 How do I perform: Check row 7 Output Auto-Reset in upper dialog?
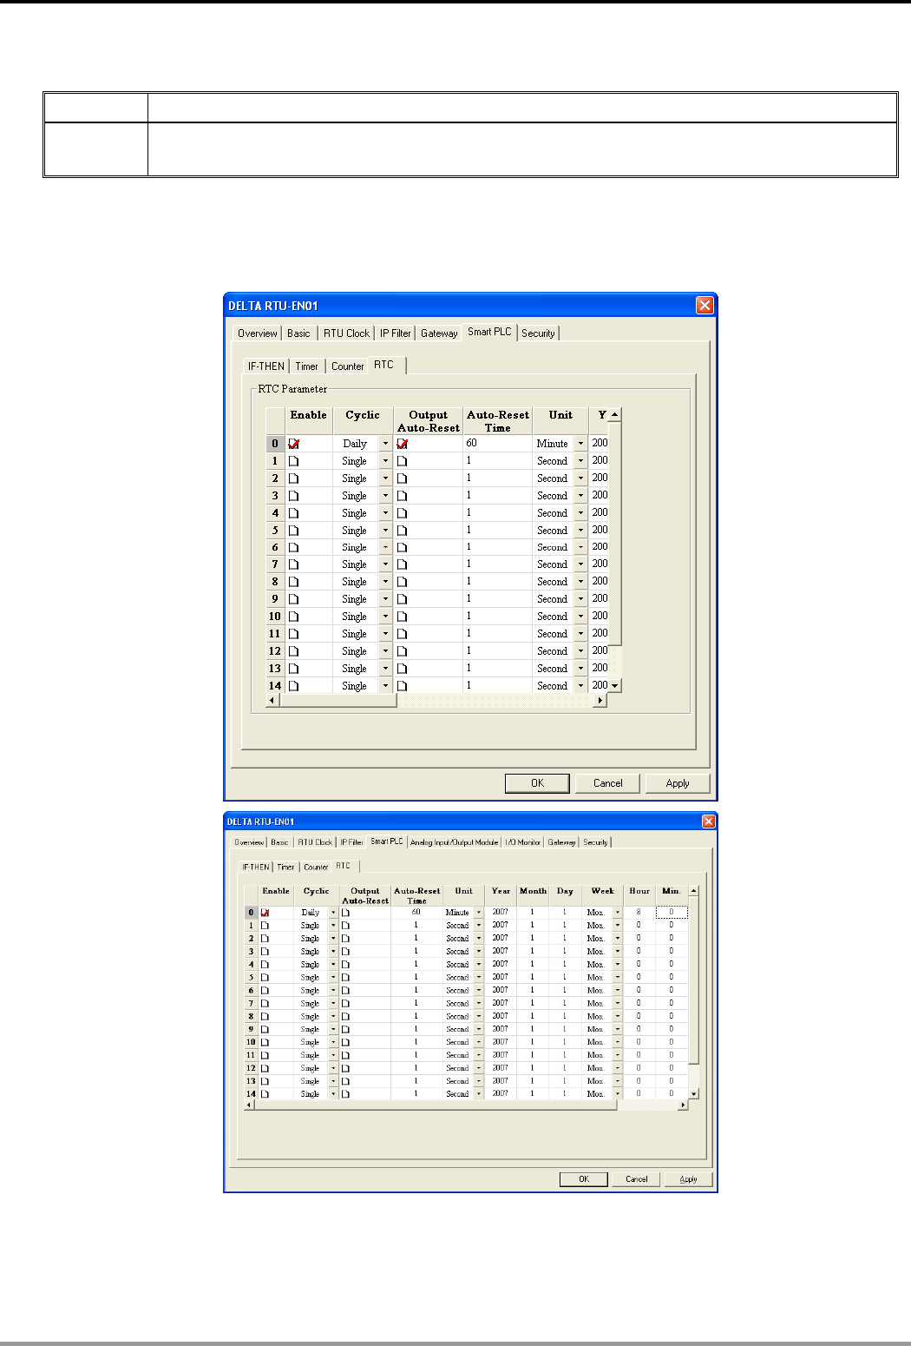[x=402, y=564]
